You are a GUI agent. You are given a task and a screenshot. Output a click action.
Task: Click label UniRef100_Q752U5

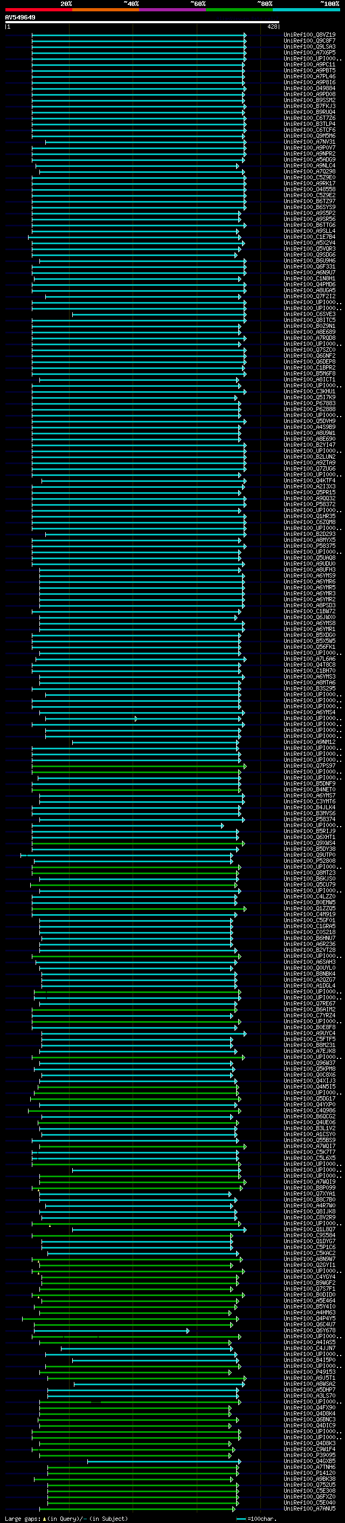(x=309, y=1485)
